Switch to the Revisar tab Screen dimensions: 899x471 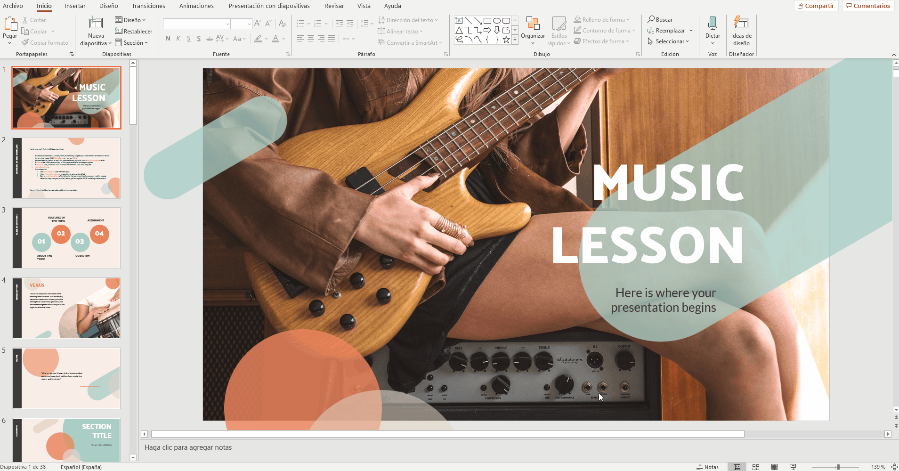[x=334, y=6]
